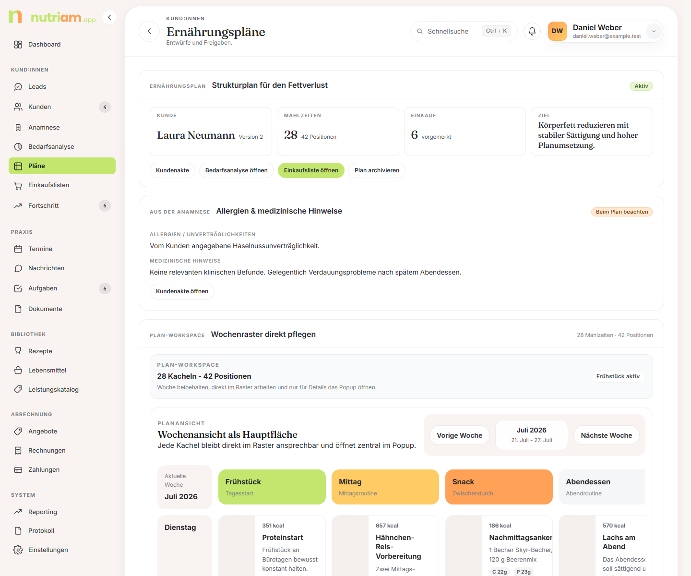This screenshot has width=691, height=576.
Task: Click the Kundenakte öffnen button
Action: click(x=182, y=291)
